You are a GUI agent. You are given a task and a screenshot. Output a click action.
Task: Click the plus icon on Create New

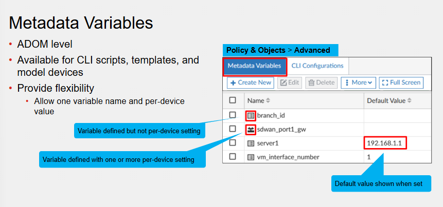234,82
